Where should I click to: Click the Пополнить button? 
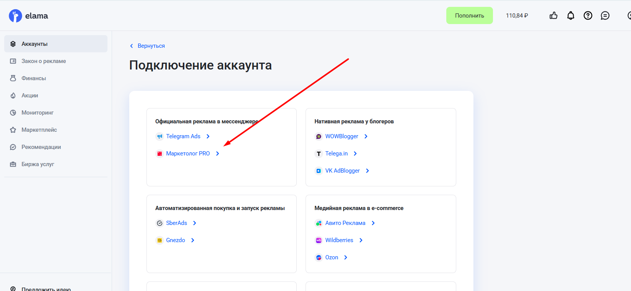470,16
